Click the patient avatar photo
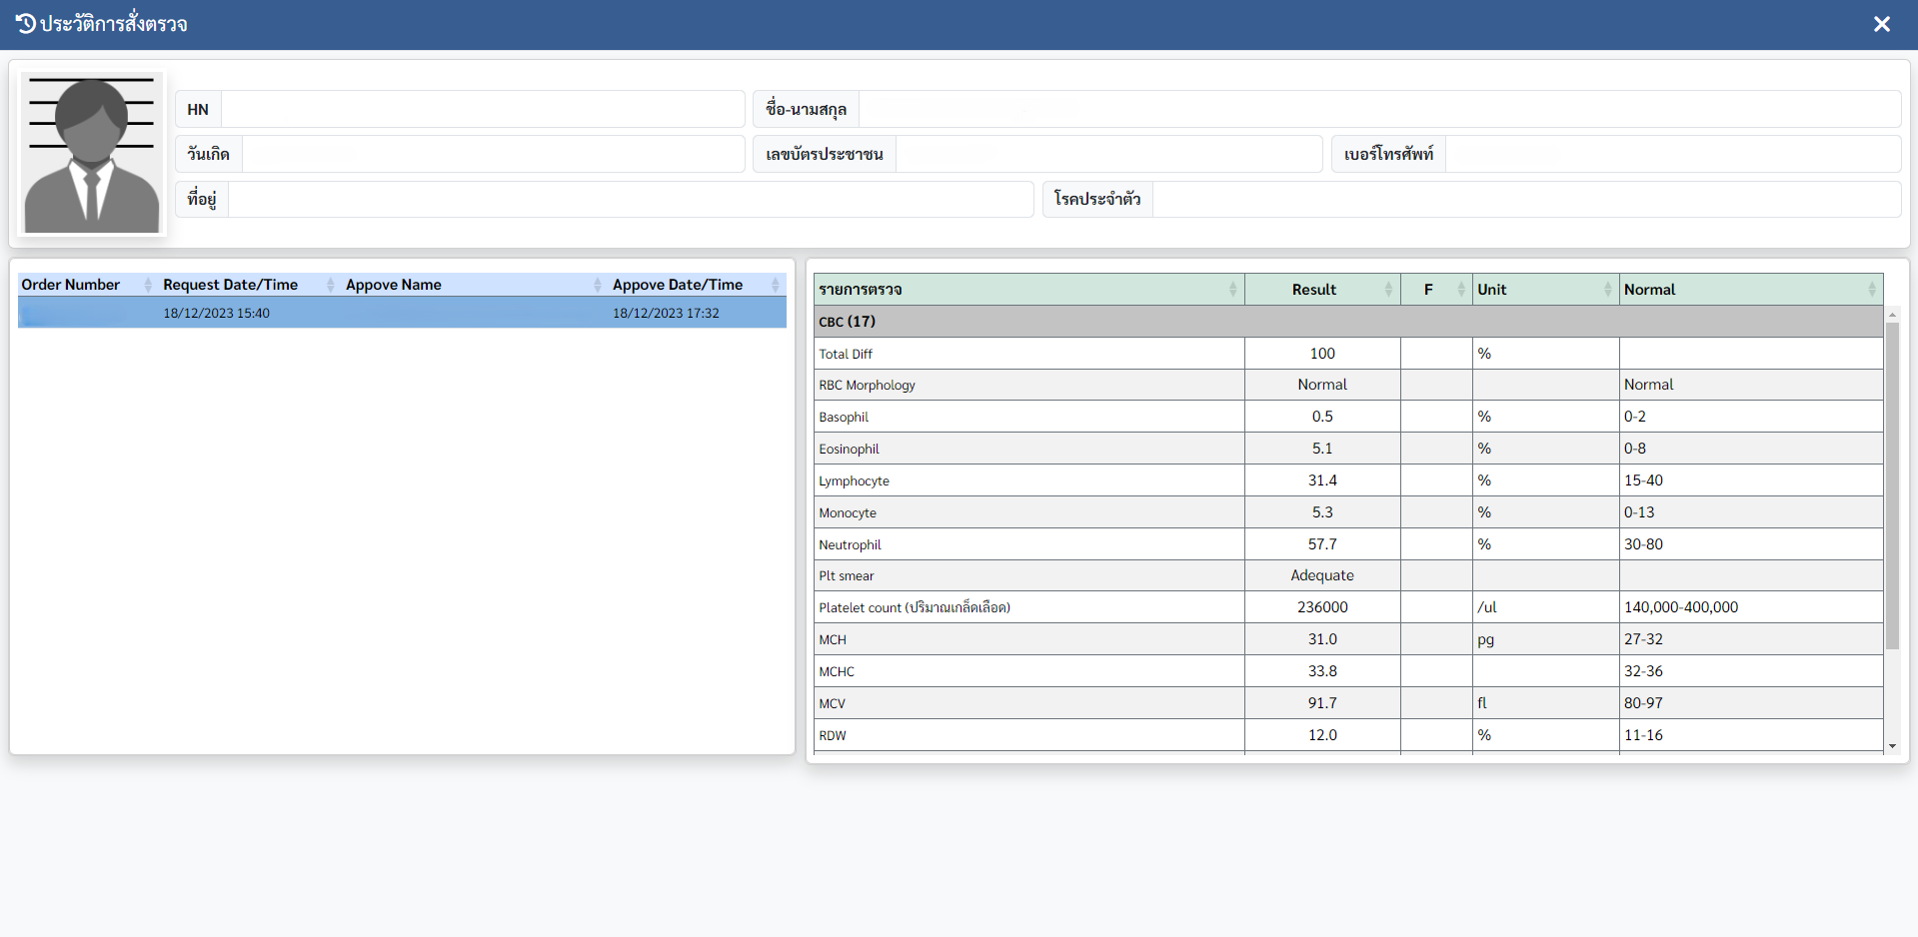The width and height of the screenshot is (1918, 937). coord(92,153)
